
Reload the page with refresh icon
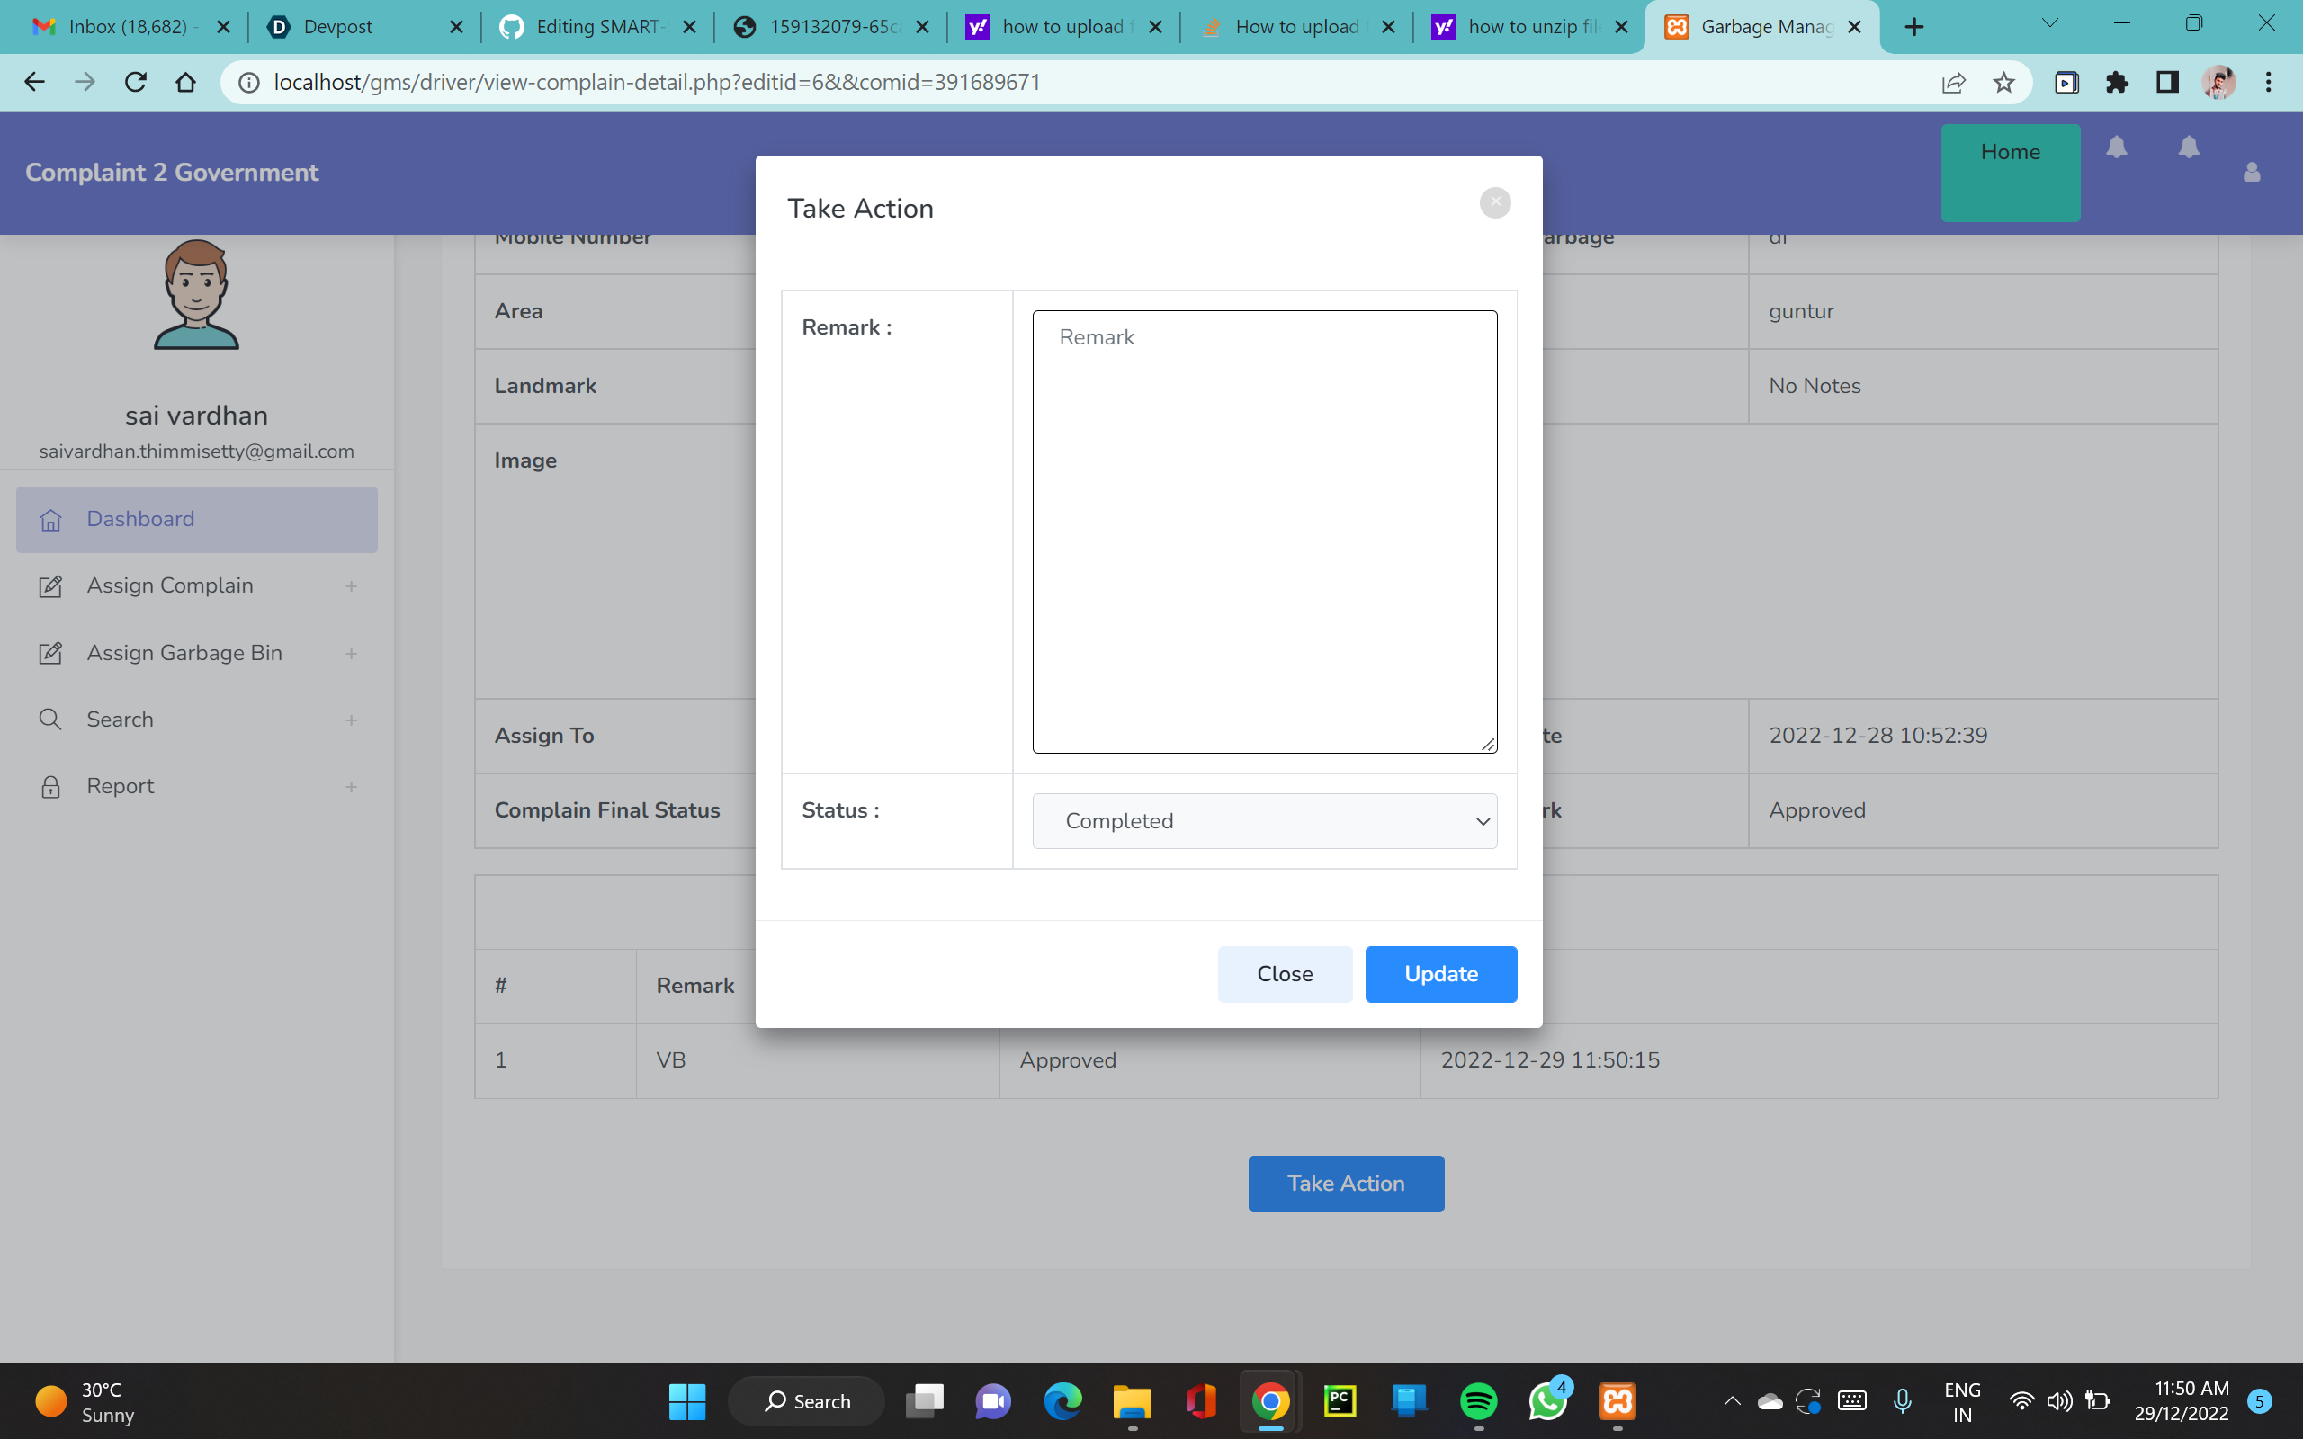[135, 83]
